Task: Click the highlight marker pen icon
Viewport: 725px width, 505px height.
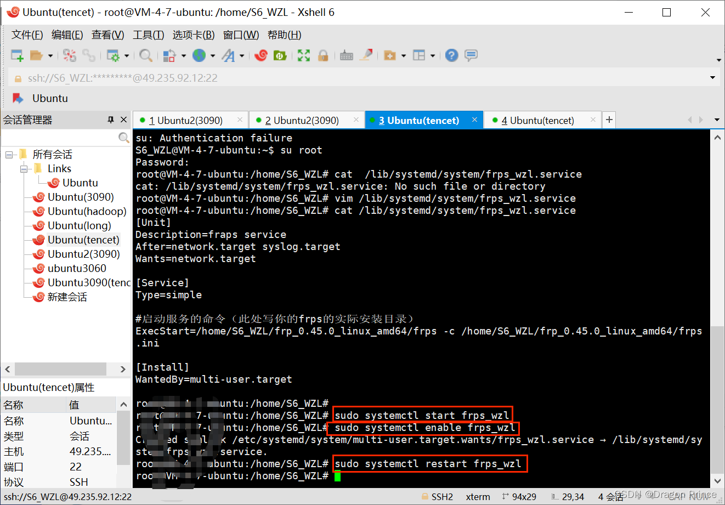Action: click(x=366, y=55)
